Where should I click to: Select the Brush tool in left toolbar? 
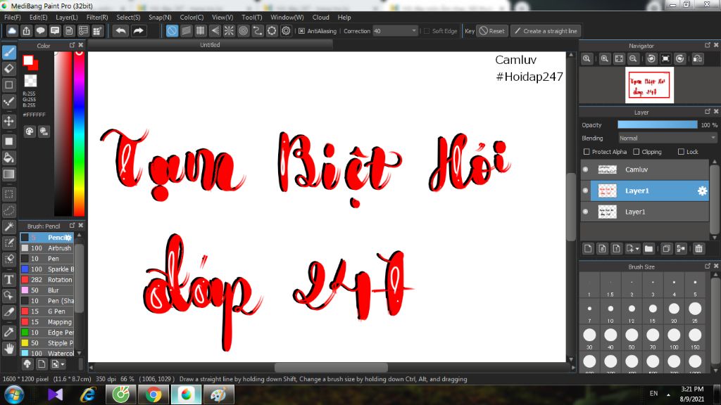tap(8, 52)
